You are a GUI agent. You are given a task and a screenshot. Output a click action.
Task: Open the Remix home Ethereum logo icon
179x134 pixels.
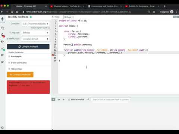pyautogui.click(x=2, y=19)
